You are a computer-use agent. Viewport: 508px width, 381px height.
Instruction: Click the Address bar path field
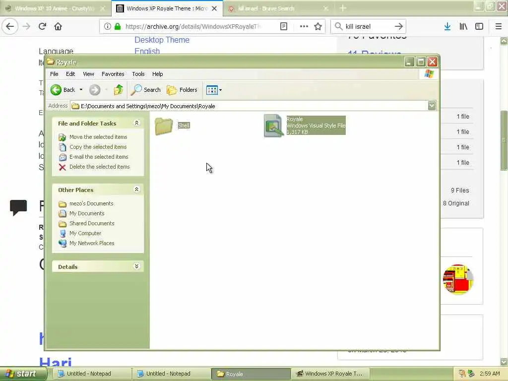[x=249, y=106]
